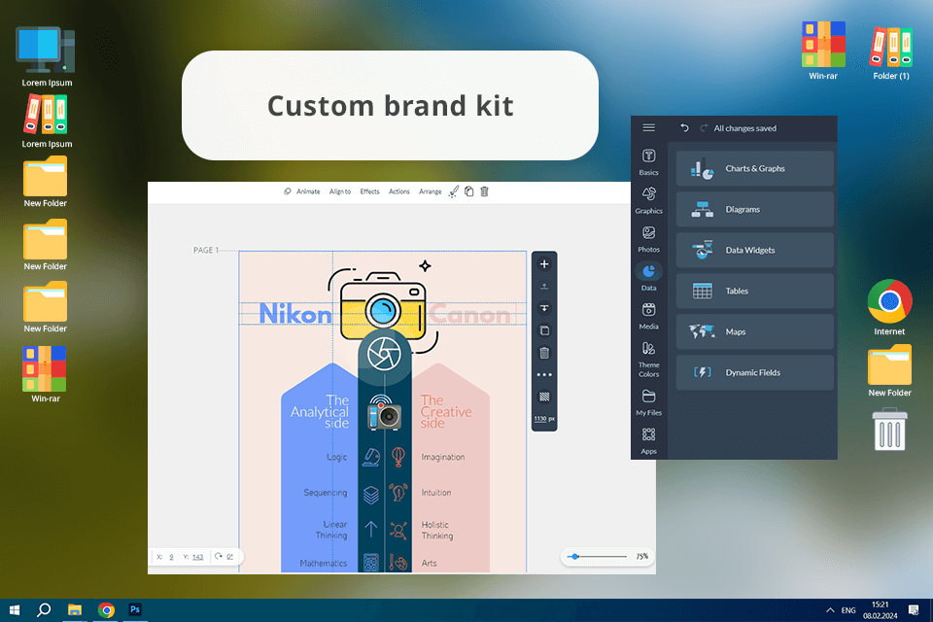933x622 pixels.
Task: Open the Windows Start menu
Action: [15, 610]
